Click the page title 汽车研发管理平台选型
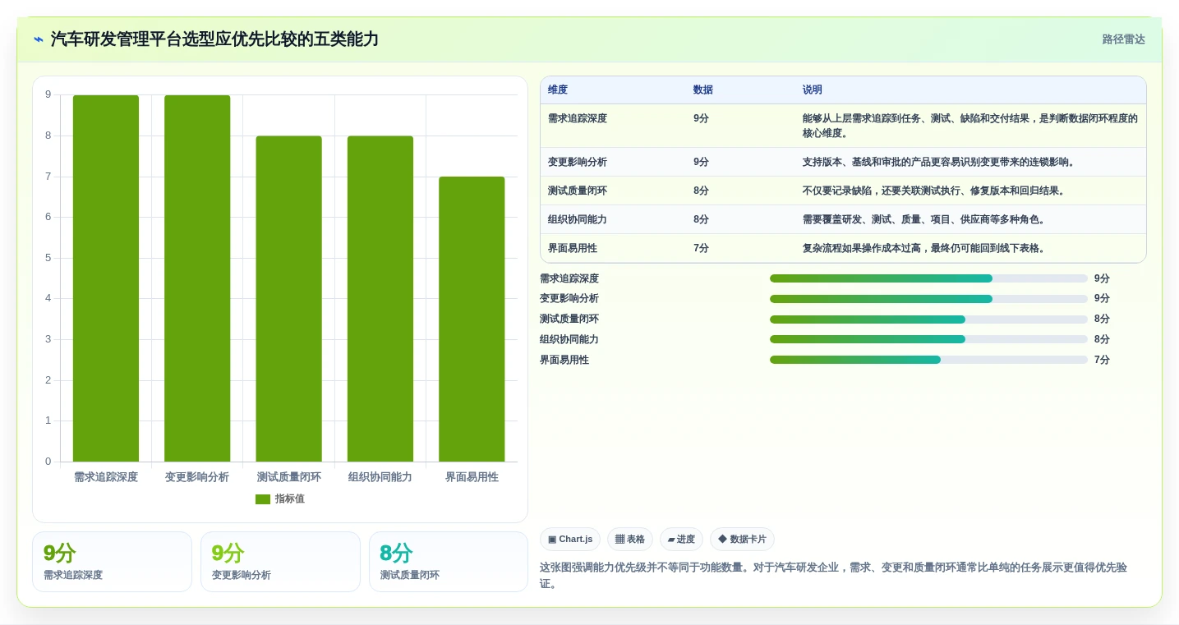Viewport: 1179px width, 625px height. (214, 39)
